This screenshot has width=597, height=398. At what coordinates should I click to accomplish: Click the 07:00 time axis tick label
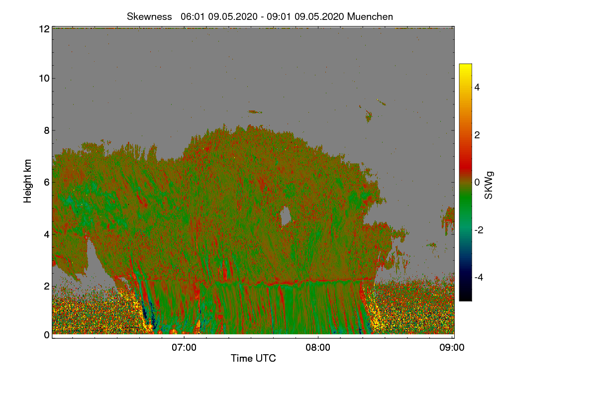184,348
